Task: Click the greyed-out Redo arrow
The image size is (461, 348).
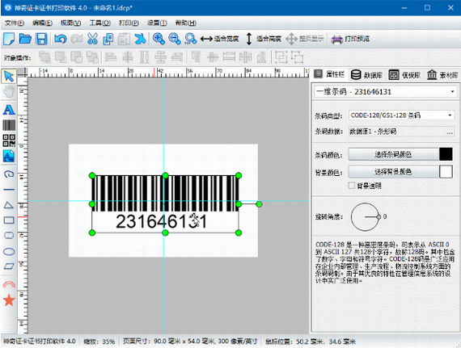Action: (77, 39)
